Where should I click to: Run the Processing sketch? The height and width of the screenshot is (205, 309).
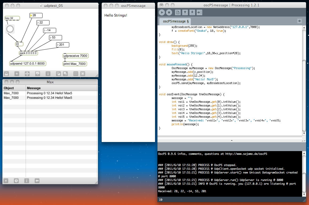pyautogui.click(x=162, y=12)
